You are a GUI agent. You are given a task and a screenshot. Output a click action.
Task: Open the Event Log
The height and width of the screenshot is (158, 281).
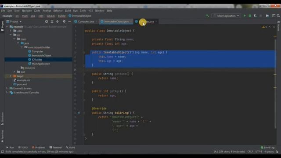267,147
